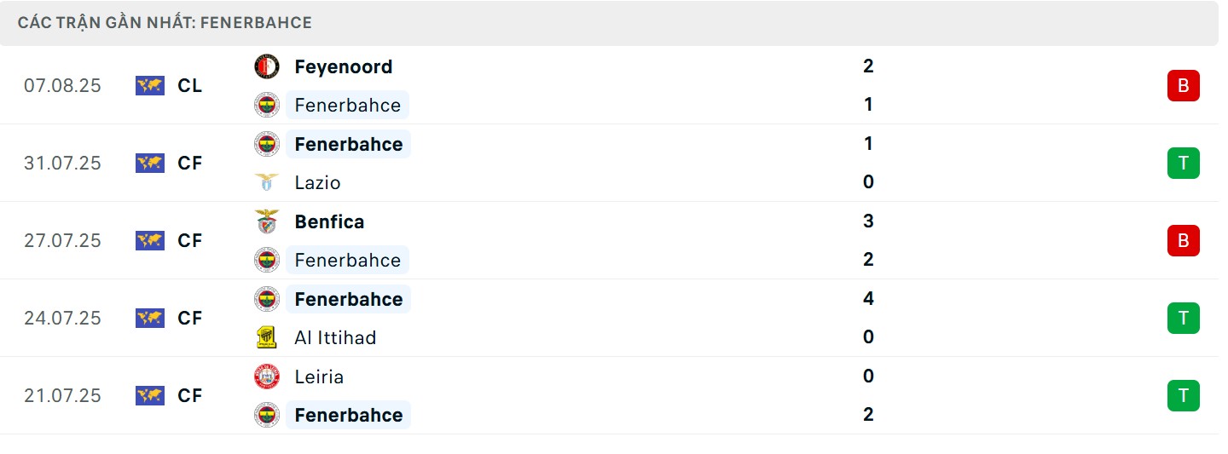Click the Các Trận Gần Nhất: Fenerbahce header
Image resolution: width=1228 pixels, height=454 pixels.
pos(165,23)
